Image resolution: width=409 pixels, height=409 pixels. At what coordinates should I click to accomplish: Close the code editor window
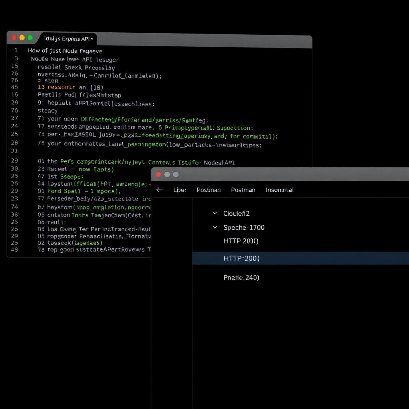(14, 38)
